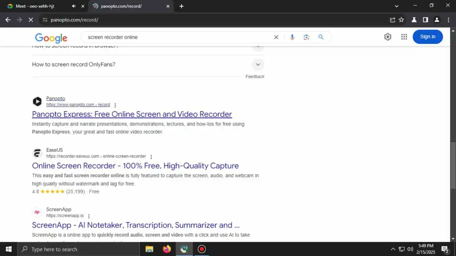Click the recorder.easeus.com URL text

click(x=96, y=156)
